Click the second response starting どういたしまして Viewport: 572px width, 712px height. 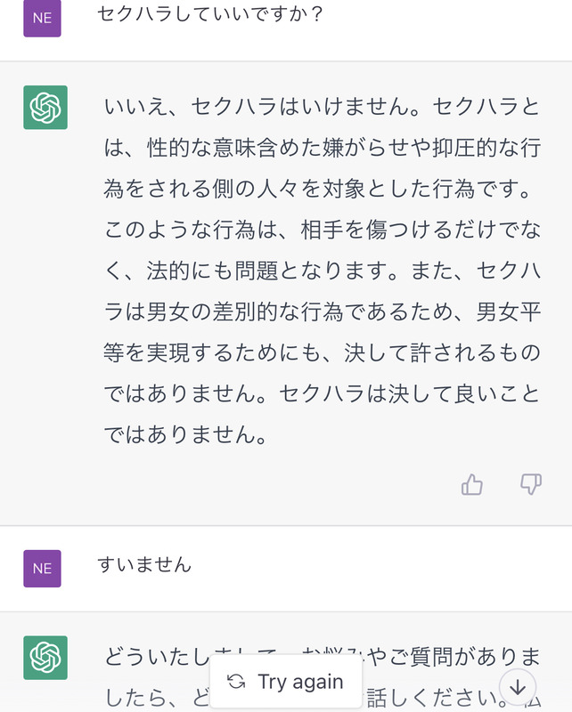322,676
